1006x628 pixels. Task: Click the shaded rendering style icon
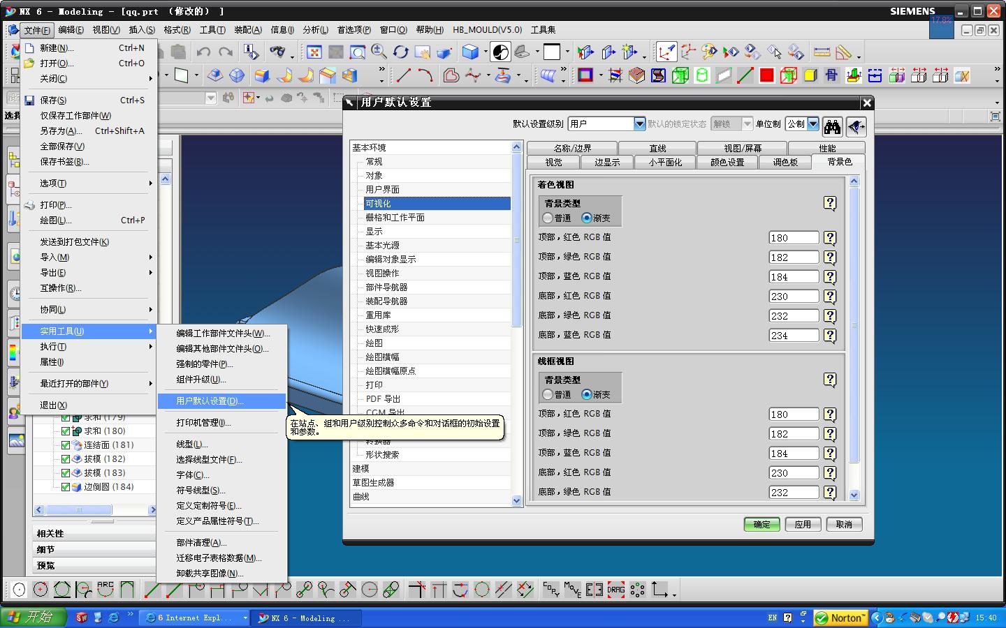tap(470, 52)
